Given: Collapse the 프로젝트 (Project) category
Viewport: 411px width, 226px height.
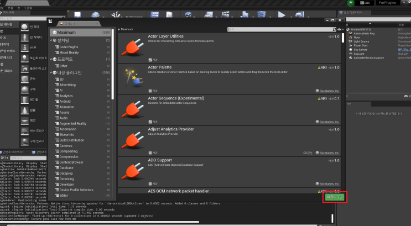Looking at the screenshot, I should pyautogui.click(x=51, y=59).
